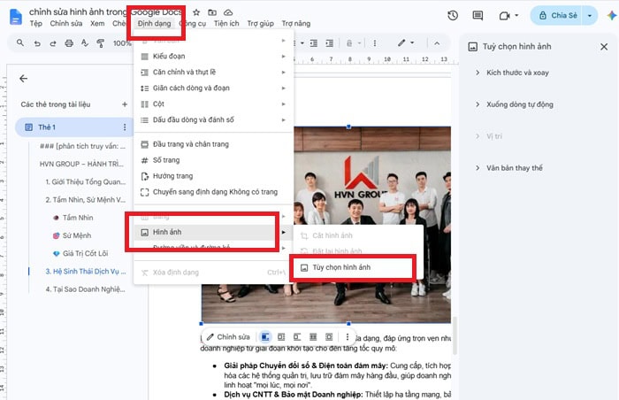
Task: Open the Định dạng menu
Action: (155, 24)
